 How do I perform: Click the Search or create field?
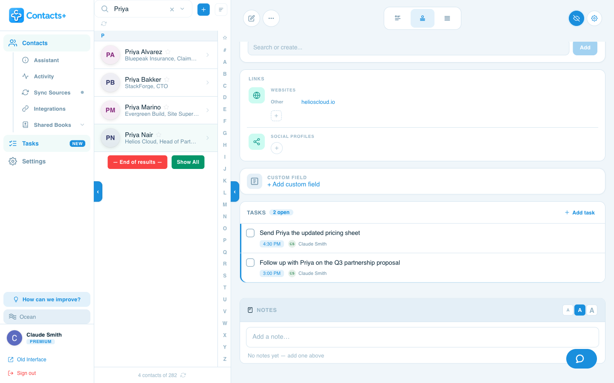(x=408, y=48)
